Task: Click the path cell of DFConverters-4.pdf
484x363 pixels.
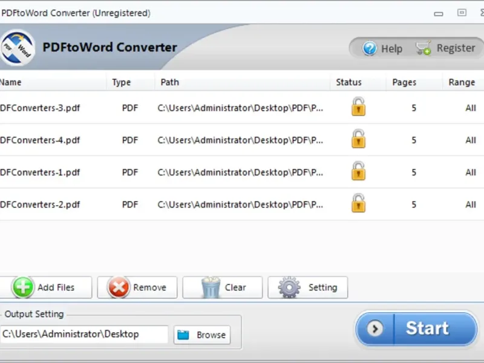Action: coord(240,140)
